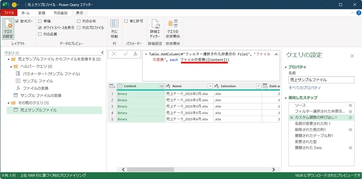This screenshot has width=362, height=179.
Task: Enable the 常に許可 checkbox
Action: coord(126,21)
